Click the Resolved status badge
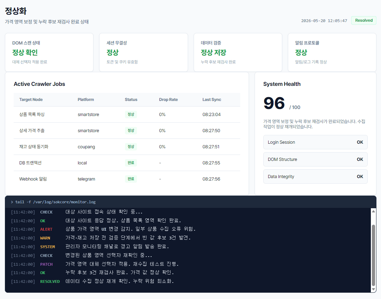This screenshot has height=299, width=381. tap(363, 20)
